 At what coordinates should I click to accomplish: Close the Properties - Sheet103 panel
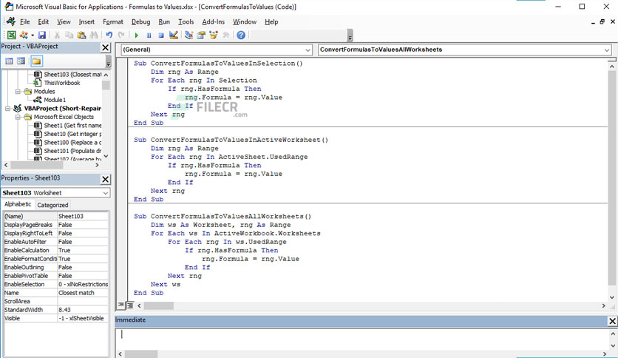tap(105, 180)
